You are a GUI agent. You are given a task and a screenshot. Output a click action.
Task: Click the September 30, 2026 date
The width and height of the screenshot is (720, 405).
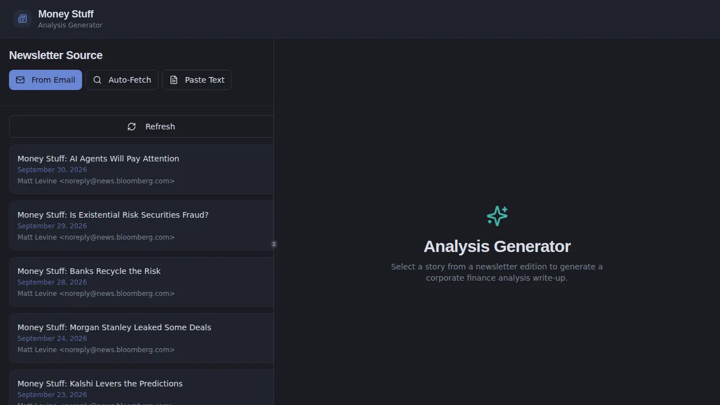52,170
